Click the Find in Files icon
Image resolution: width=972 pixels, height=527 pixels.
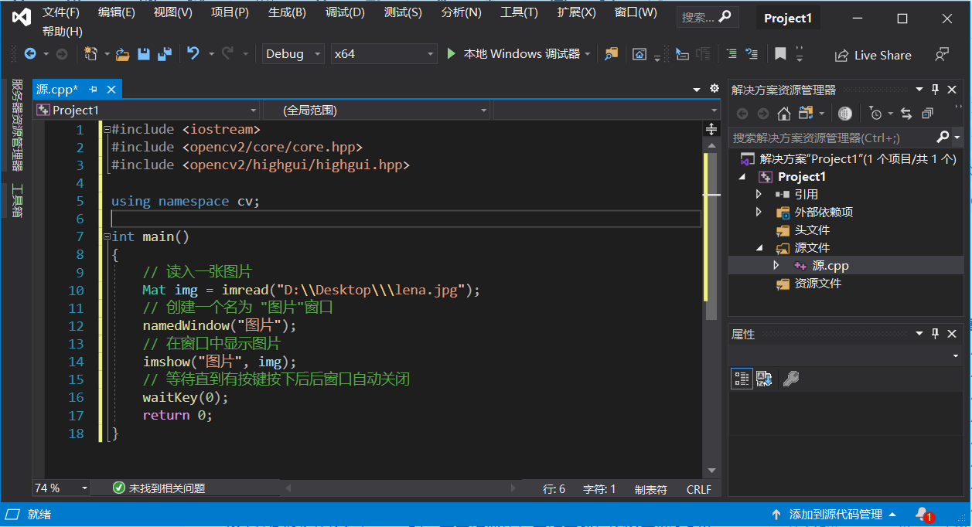click(612, 54)
